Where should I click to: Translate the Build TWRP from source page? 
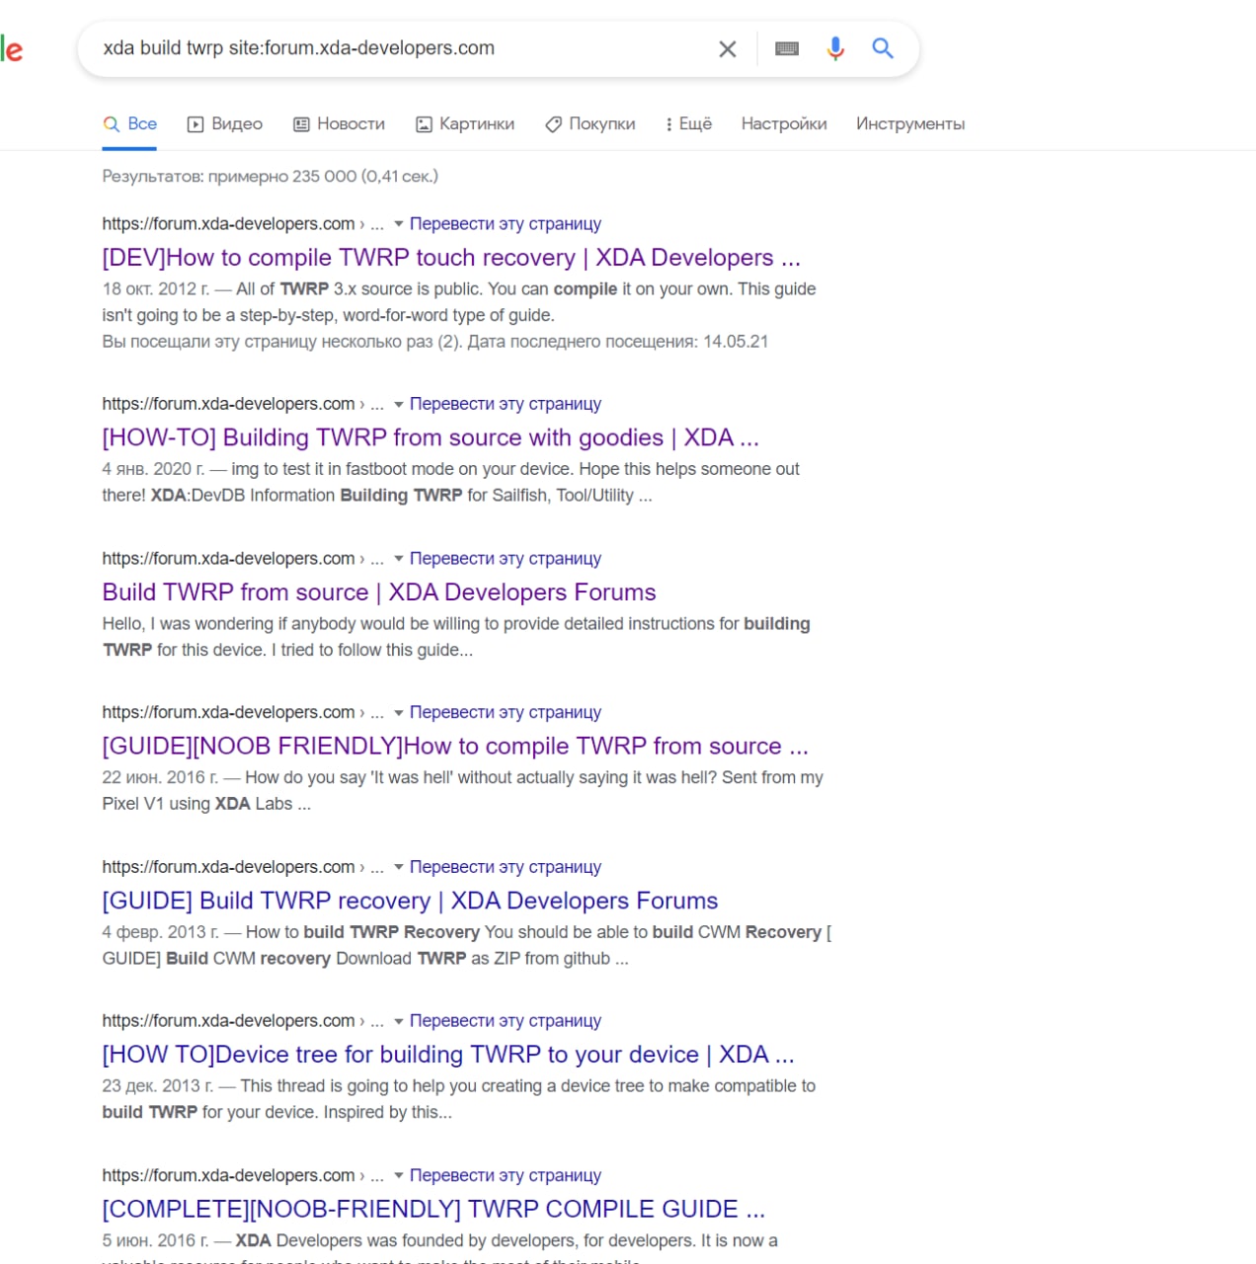point(506,559)
